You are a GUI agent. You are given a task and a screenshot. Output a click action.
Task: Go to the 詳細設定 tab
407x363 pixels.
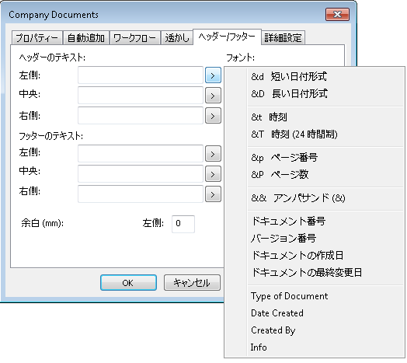click(x=283, y=38)
